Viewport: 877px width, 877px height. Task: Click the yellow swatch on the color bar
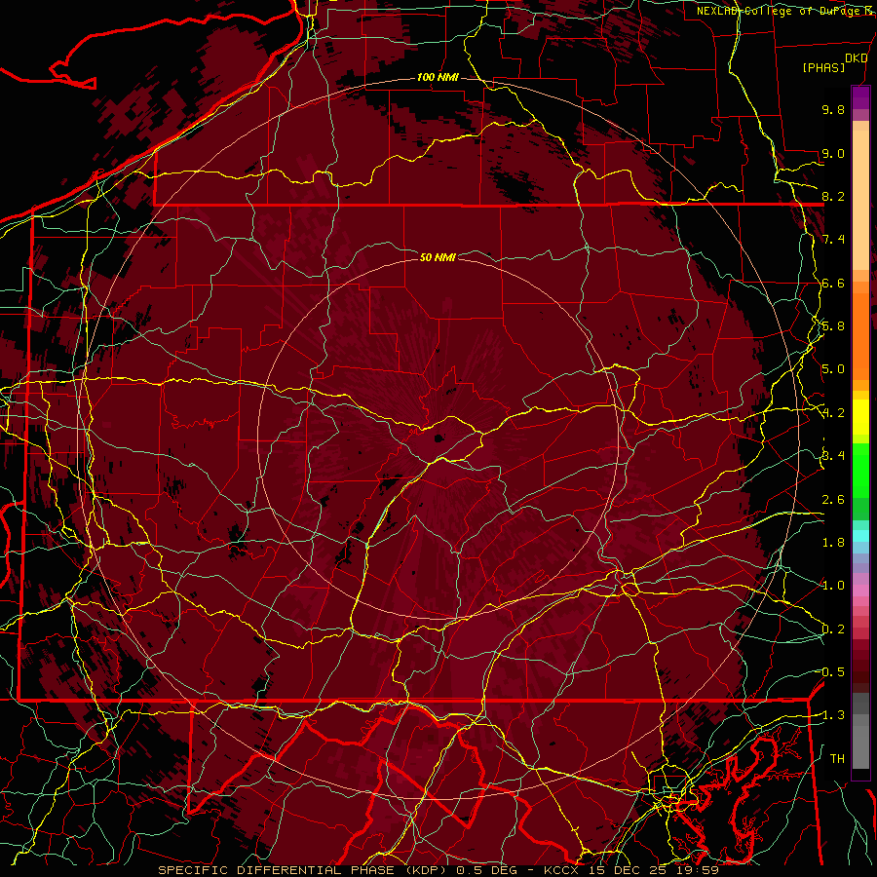tap(860, 417)
